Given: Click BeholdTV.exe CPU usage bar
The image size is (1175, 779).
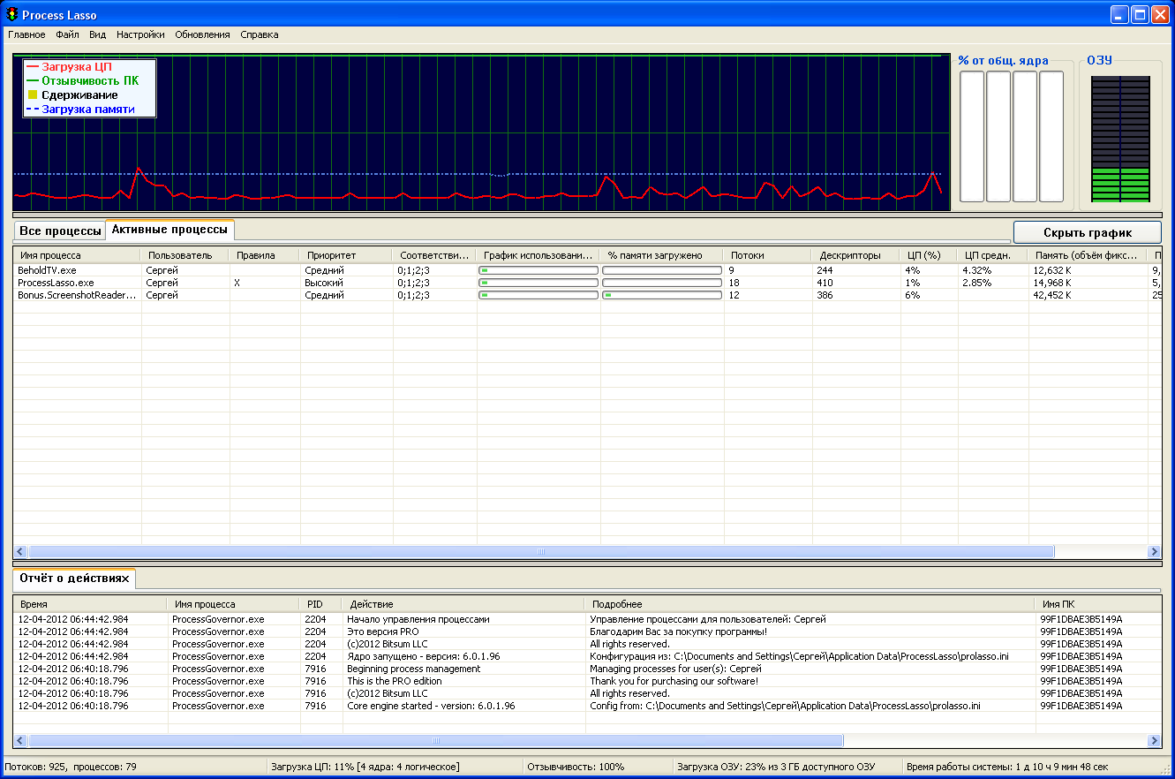Looking at the screenshot, I should point(539,270).
